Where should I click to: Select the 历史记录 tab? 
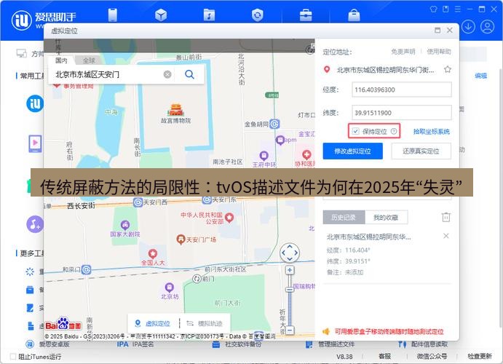tap(344, 218)
